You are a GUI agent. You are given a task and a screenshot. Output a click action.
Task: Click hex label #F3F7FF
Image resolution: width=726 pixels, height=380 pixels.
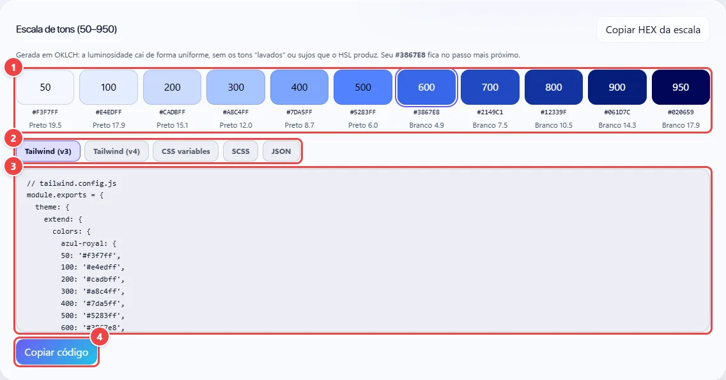(45, 112)
